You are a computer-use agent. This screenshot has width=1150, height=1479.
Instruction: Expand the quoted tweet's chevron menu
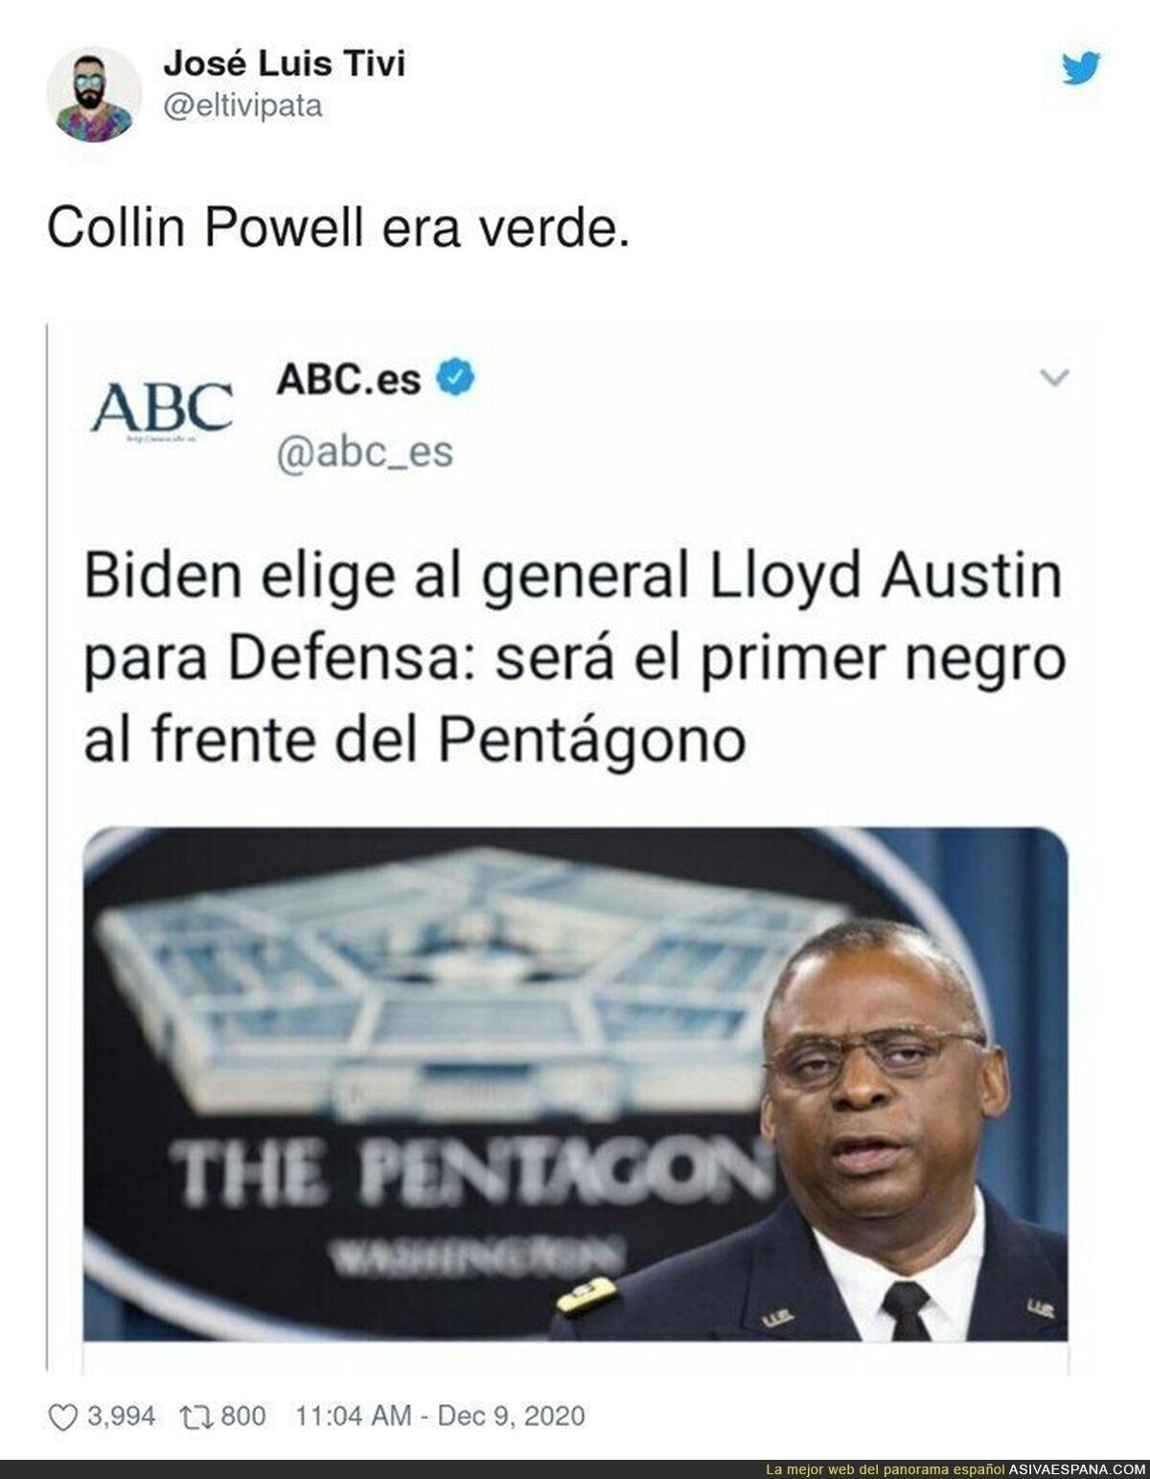[x=1053, y=377]
